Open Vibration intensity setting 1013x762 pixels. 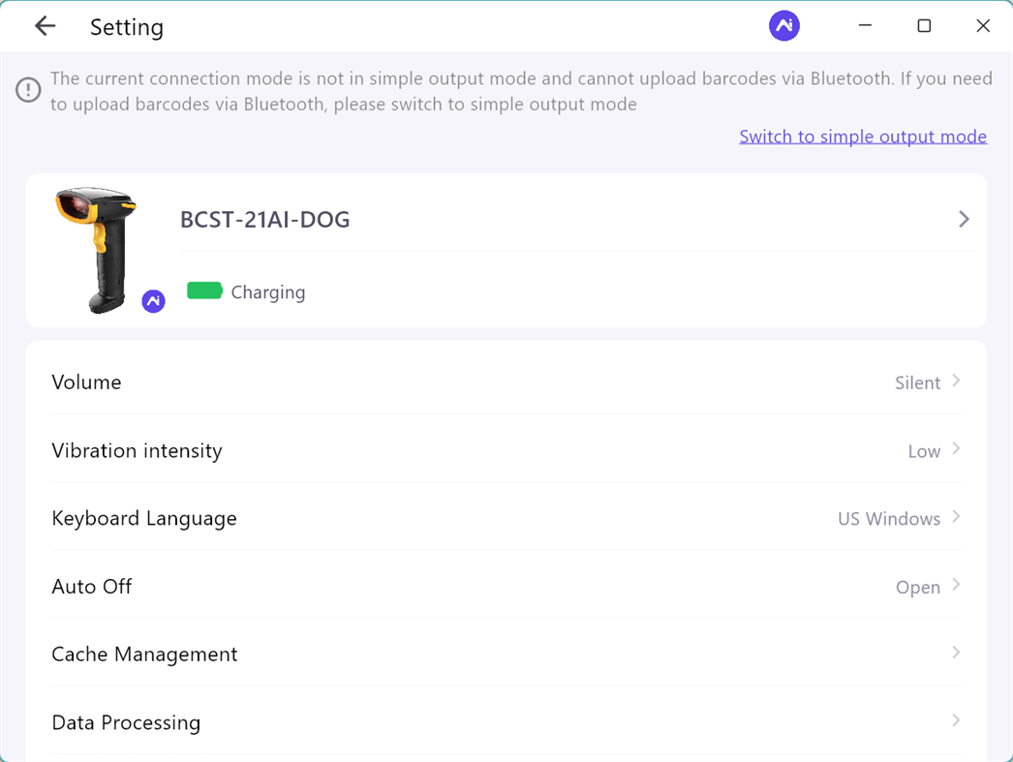[x=137, y=450]
